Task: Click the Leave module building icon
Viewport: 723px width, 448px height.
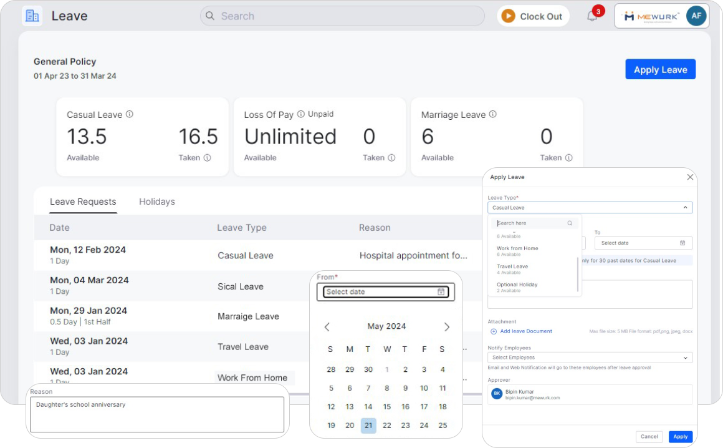Action: click(x=32, y=16)
